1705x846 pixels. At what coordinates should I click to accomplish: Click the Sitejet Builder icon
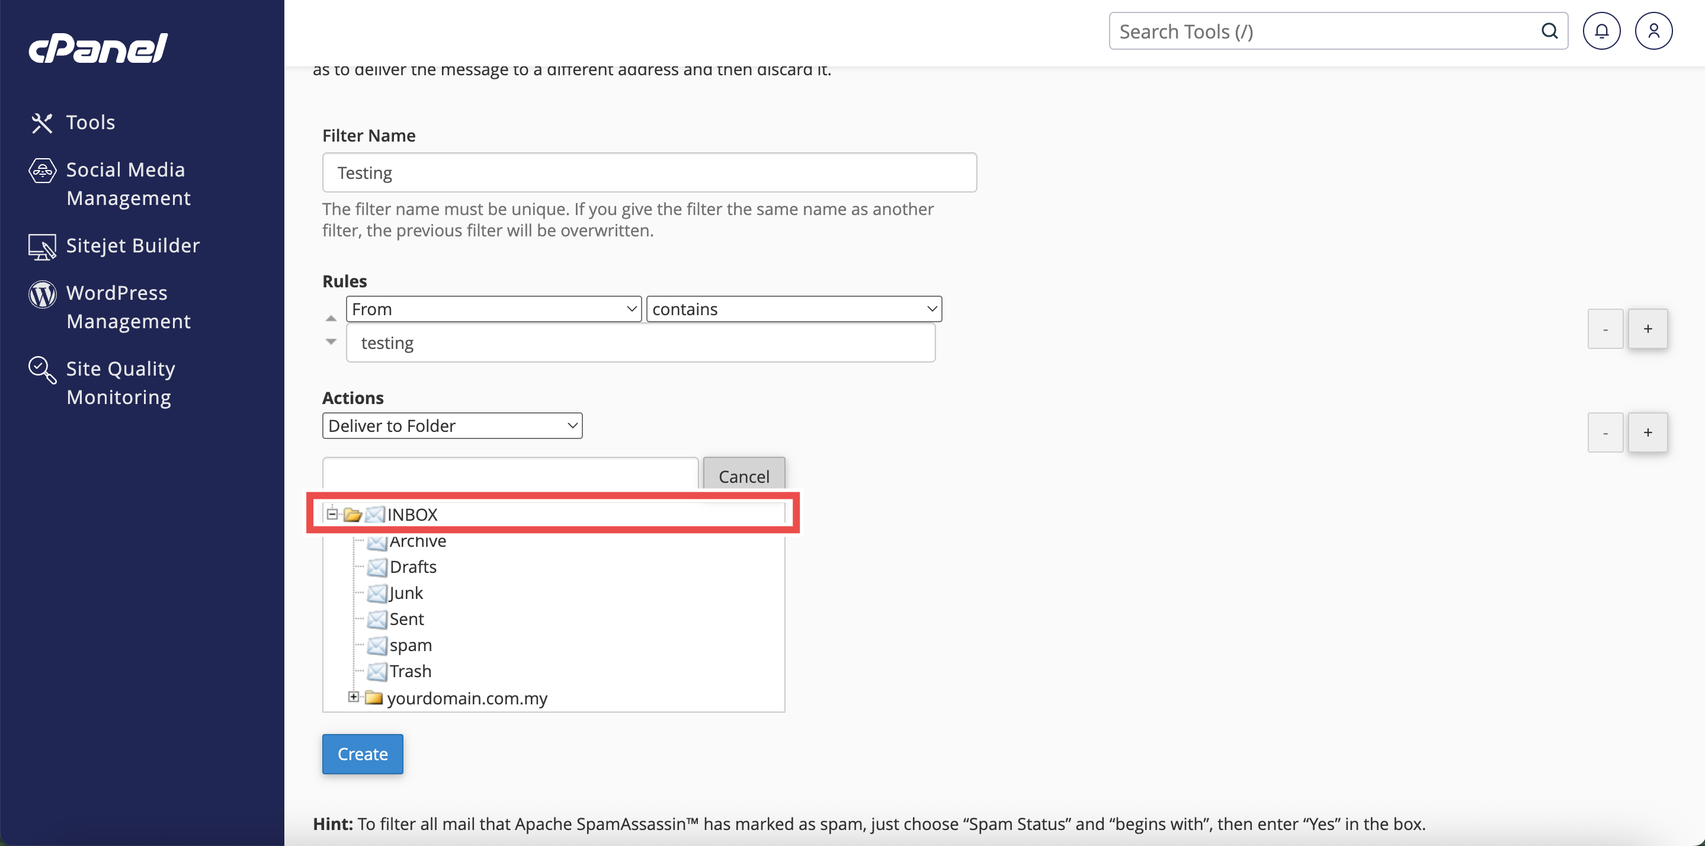41,246
